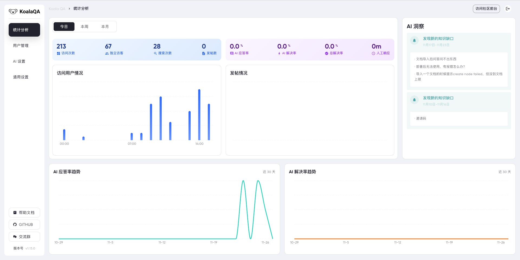520x260 pixels.
Task: Click the KoalaQA koala logo icon
Action: tap(13, 11)
